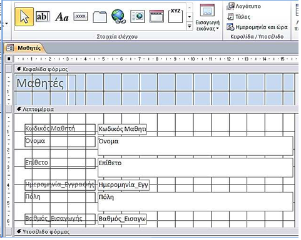Insert a Λογότυπο in the header
The height and width of the screenshot is (240, 301).
[243, 6]
